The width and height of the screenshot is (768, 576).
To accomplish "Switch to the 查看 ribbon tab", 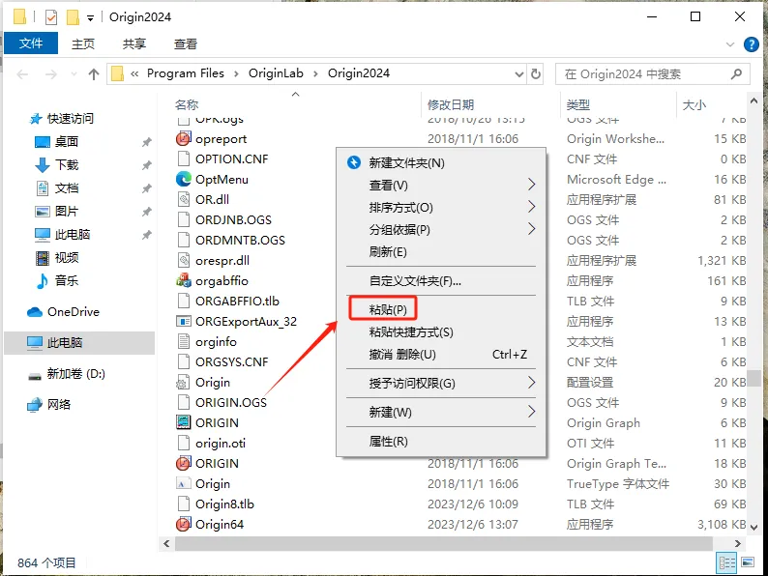I will pos(185,44).
